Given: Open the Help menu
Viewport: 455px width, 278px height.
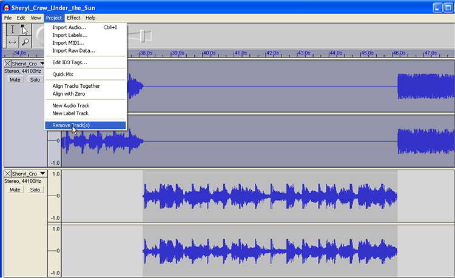Looking at the screenshot, I should click(90, 18).
